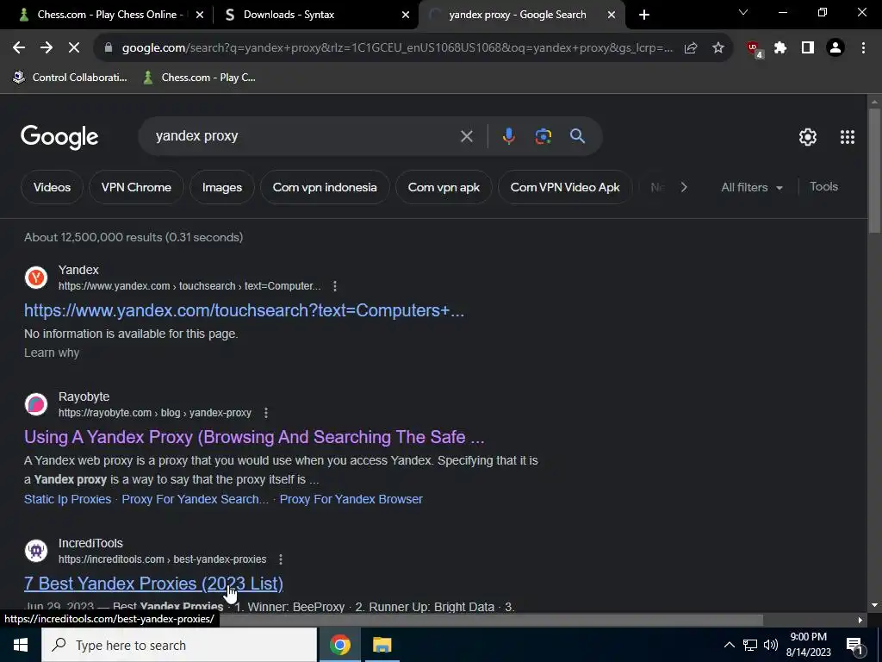
Task: Show hidden tray icons
Action: point(729,645)
